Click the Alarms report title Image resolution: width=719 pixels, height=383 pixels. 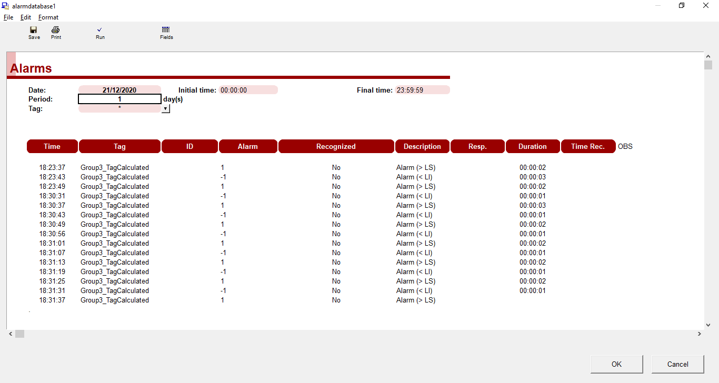point(31,68)
